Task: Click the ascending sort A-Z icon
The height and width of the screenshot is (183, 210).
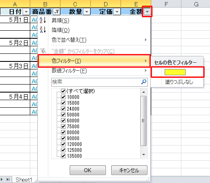Action: click(x=43, y=20)
